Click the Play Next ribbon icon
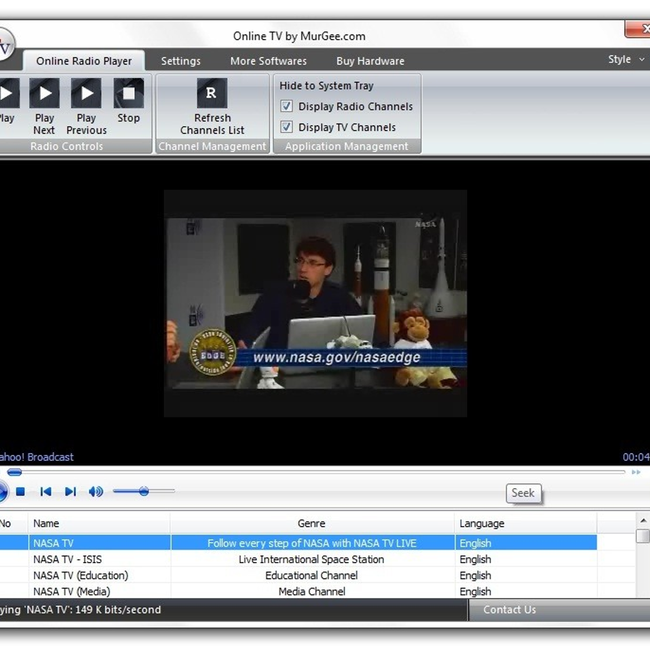The height and width of the screenshot is (650, 650). 44,93
